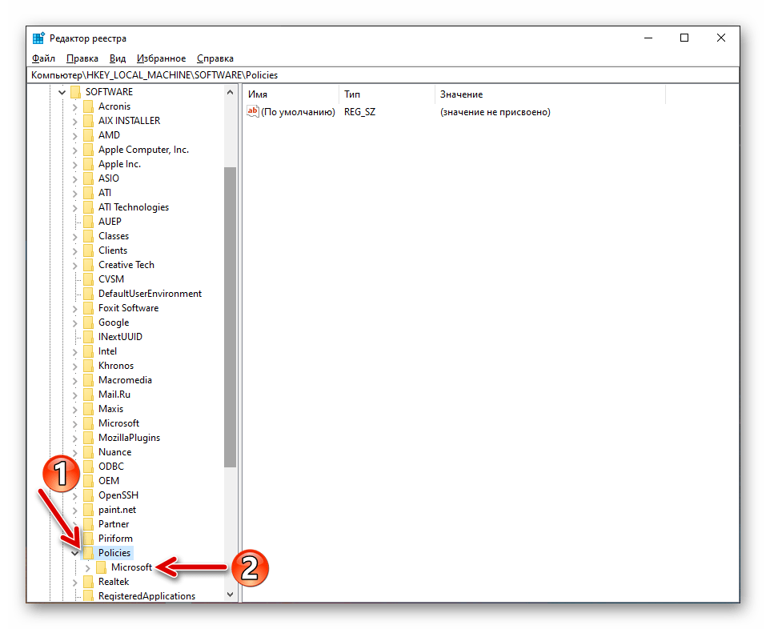Image resolution: width=766 pixels, height=629 pixels.
Task: Select the Policies key
Action: 114,553
